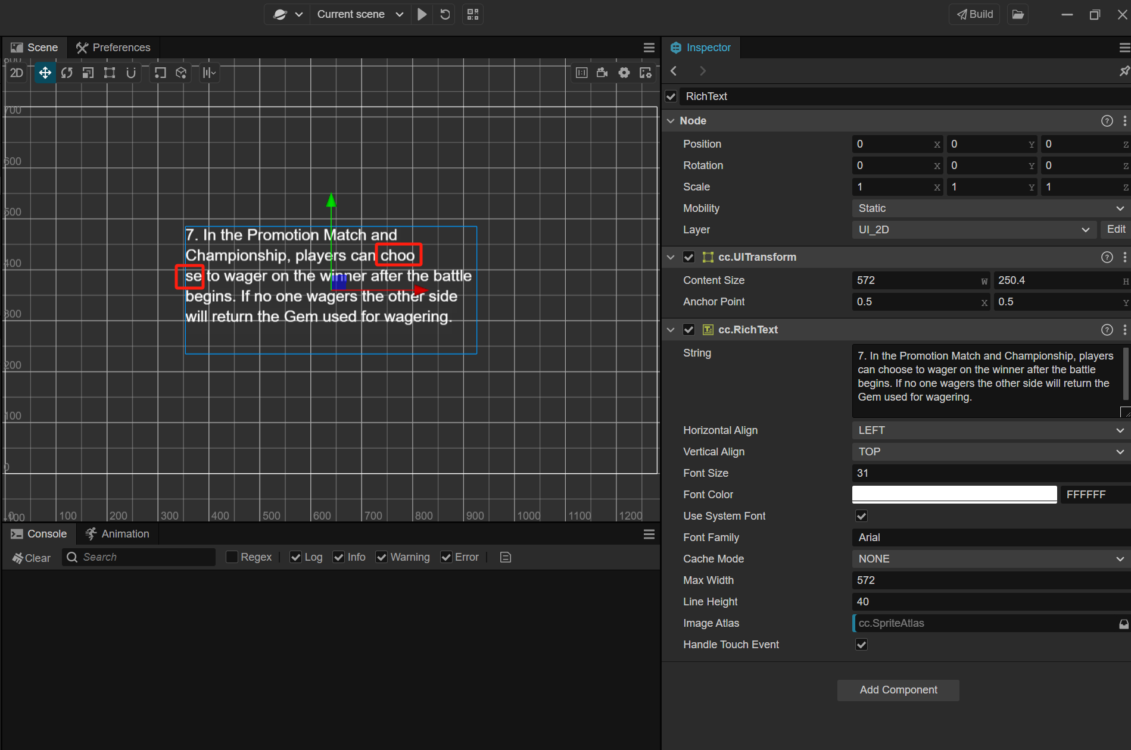The width and height of the screenshot is (1131, 750).
Task: Toggle Use System Font checkbox
Action: (862, 516)
